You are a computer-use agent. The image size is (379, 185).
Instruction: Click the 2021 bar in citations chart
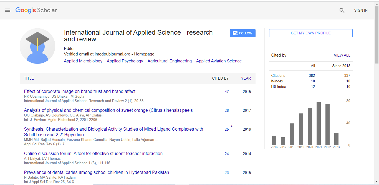click(319, 124)
